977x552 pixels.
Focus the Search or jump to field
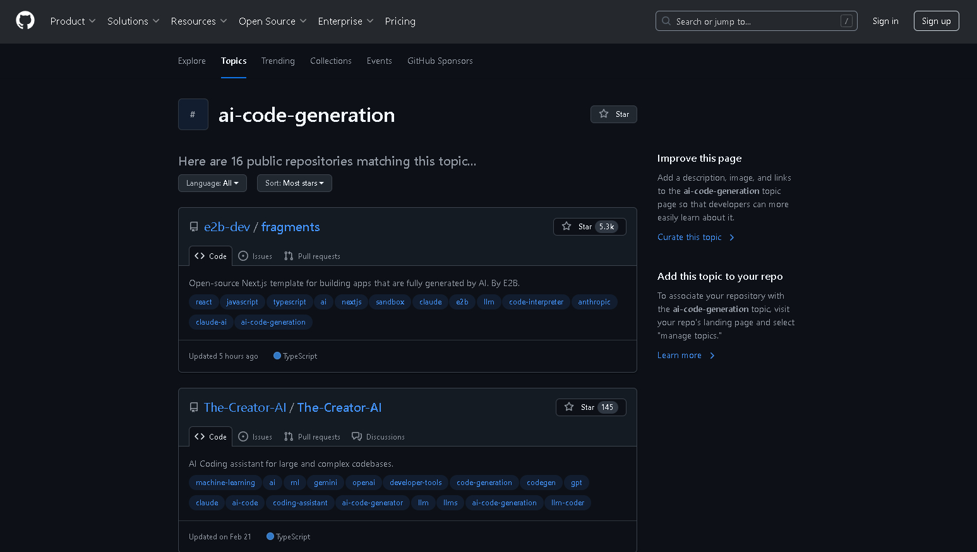pyautogui.click(x=755, y=21)
